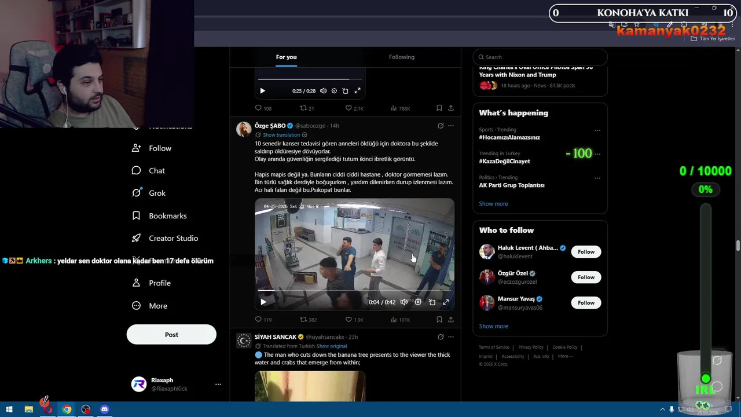The height and width of the screenshot is (417, 741).
Task: Show original of SİYAH SANCAK post
Action: pos(332,346)
